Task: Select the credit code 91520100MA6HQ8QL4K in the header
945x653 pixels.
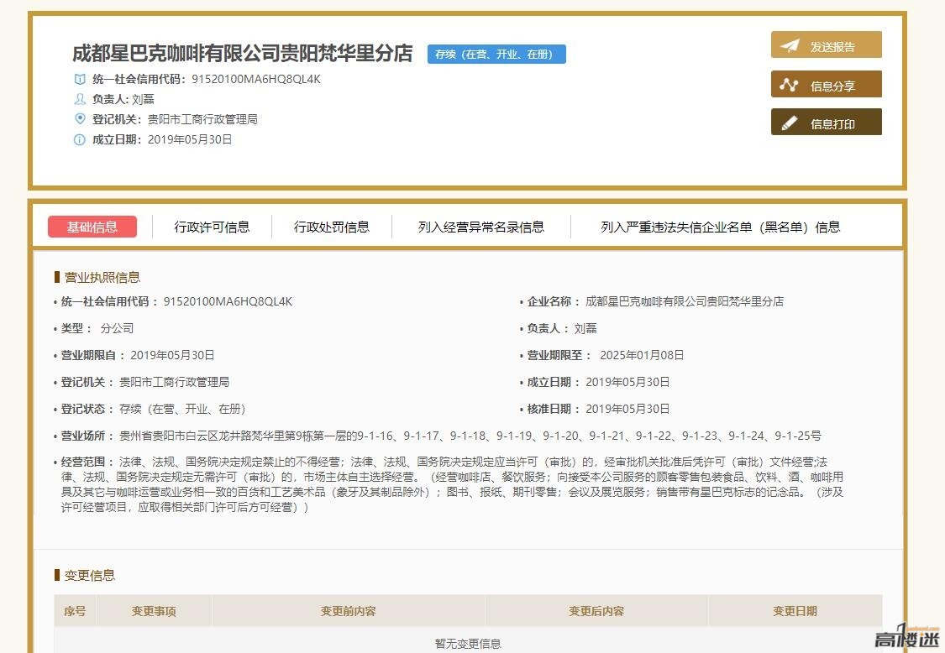Action: click(x=256, y=79)
